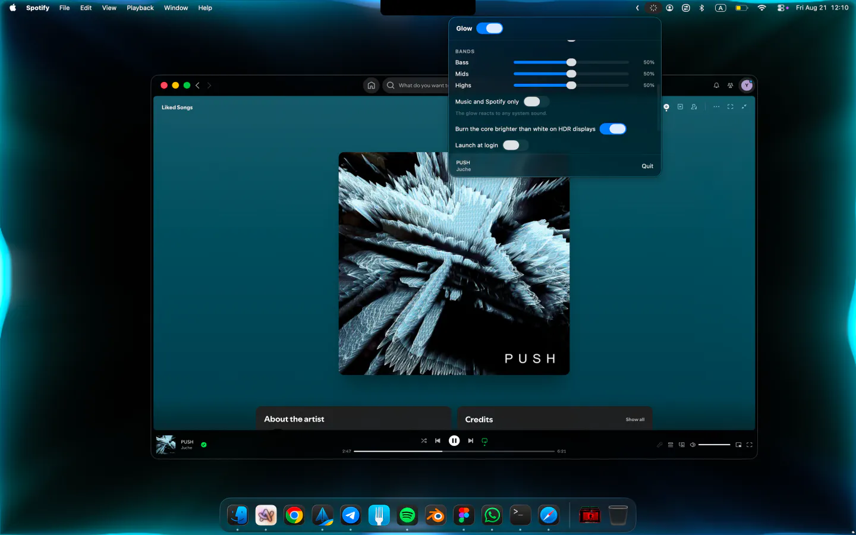Open the Bluetooth status menu
Viewport: 856px width, 535px height.
point(701,8)
